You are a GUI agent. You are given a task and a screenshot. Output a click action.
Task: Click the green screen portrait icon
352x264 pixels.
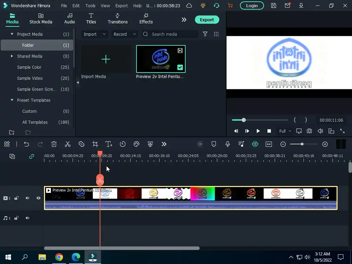pyautogui.click(x=150, y=144)
